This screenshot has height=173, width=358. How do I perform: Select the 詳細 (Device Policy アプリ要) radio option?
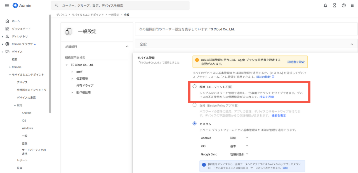[x=195, y=105]
